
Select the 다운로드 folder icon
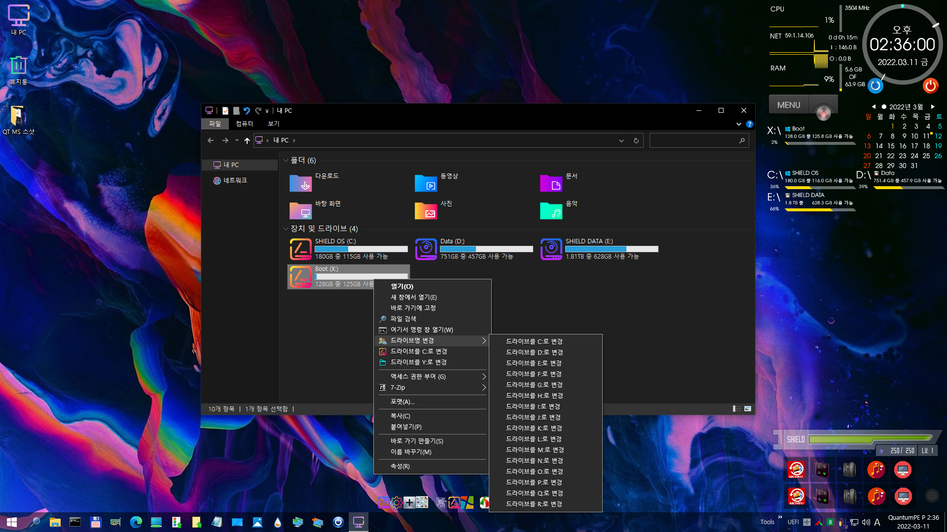pyautogui.click(x=301, y=183)
